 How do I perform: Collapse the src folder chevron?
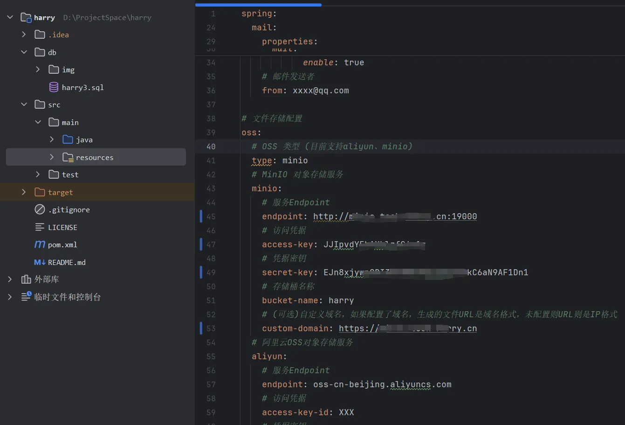(24, 105)
